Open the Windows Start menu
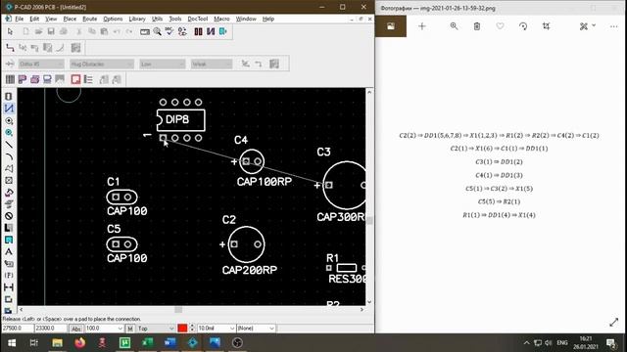This screenshot has height=352, width=627. [12, 343]
